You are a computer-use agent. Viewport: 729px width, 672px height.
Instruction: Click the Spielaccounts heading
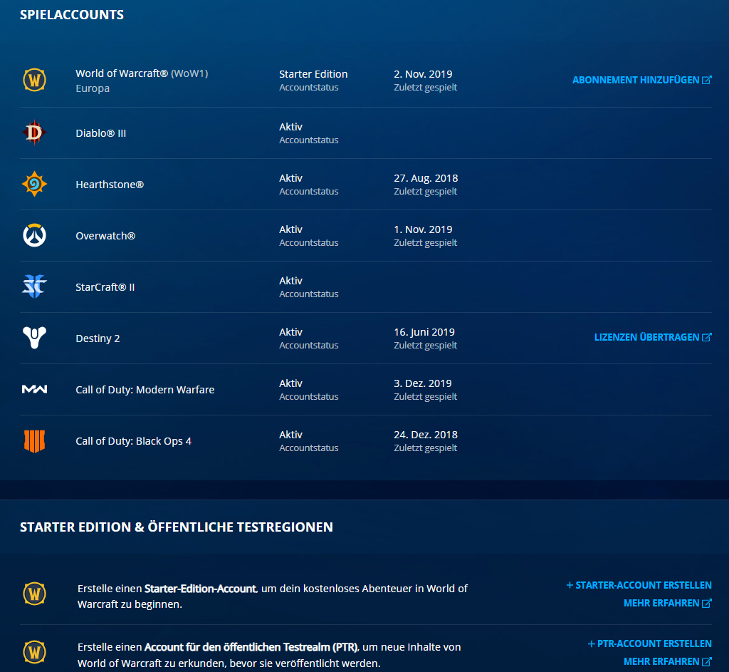[x=72, y=15]
